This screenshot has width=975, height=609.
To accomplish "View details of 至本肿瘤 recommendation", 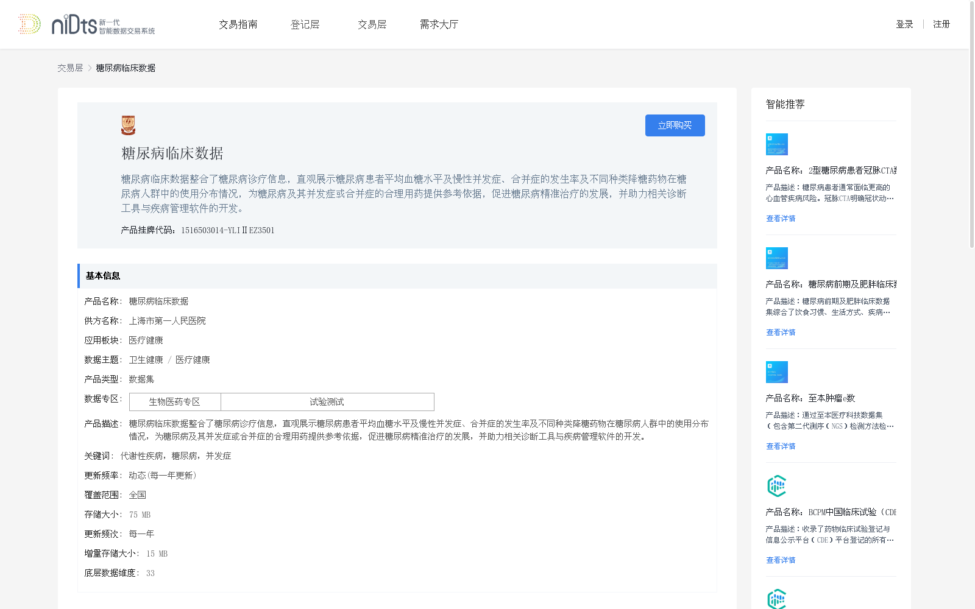I will point(781,446).
